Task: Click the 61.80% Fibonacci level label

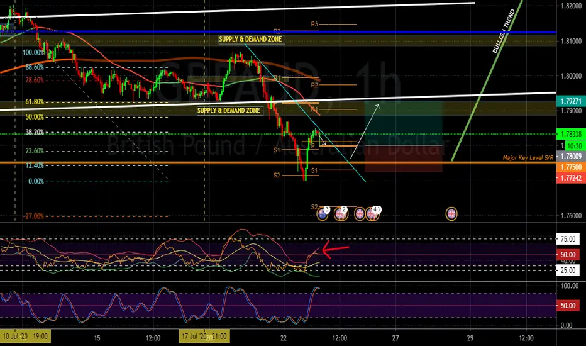Action: point(35,102)
